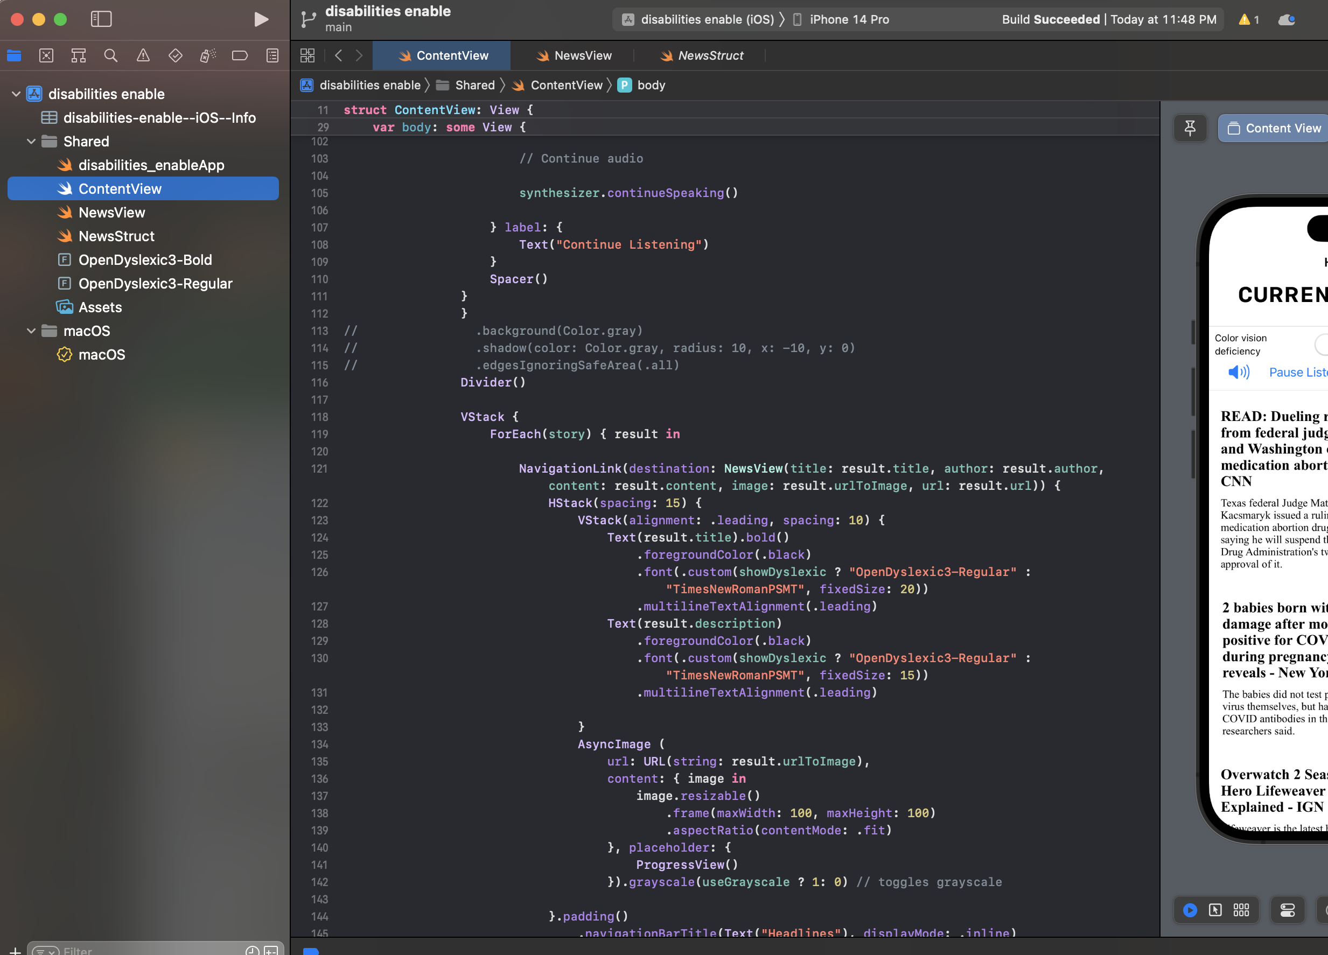Image resolution: width=1328 pixels, height=955 pixels.
Task: Toggle the navigator sidebar visibility
Action: point(101,19)
